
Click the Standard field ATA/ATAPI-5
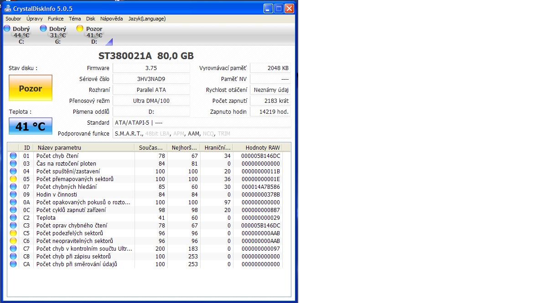[202, 122]
